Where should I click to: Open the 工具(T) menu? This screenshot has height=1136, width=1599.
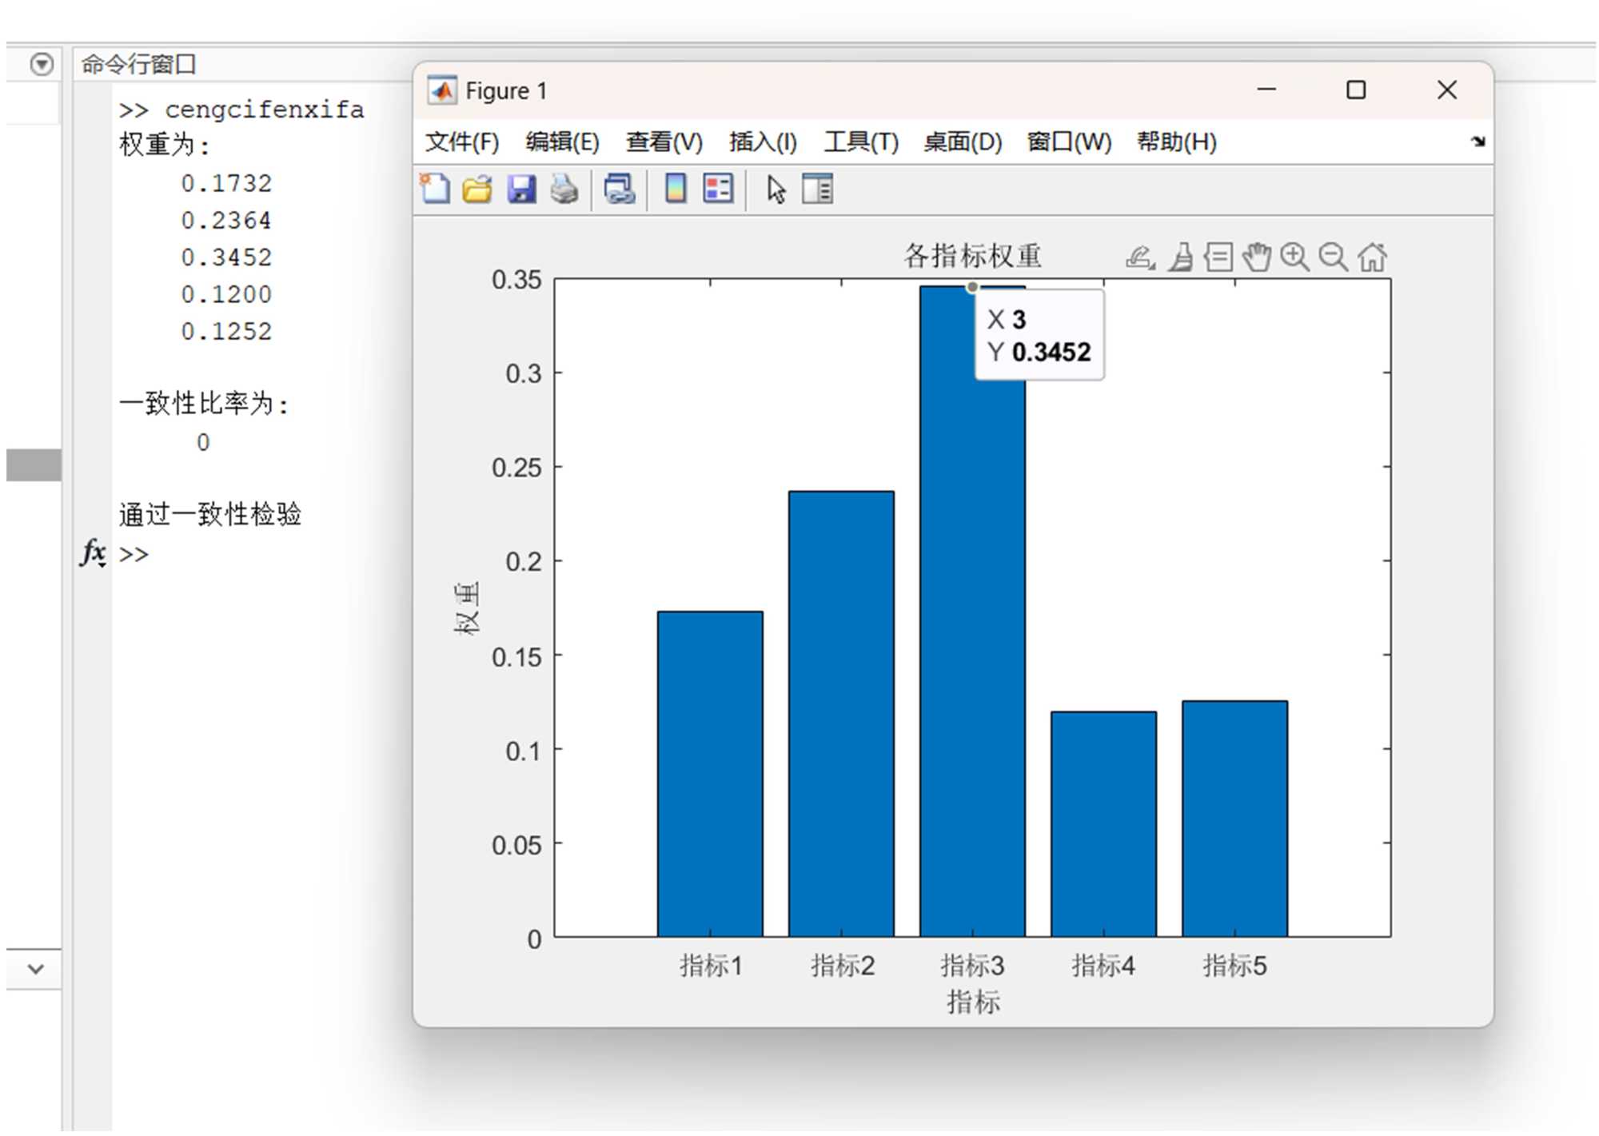(861, 142)
